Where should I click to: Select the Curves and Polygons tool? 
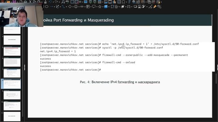[58, 6]
